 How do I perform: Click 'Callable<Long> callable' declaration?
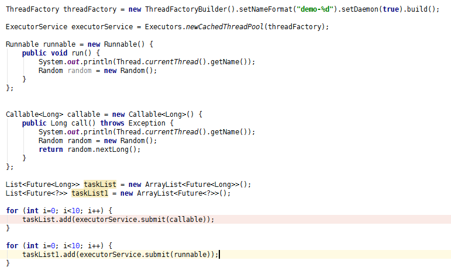point(53,114)
